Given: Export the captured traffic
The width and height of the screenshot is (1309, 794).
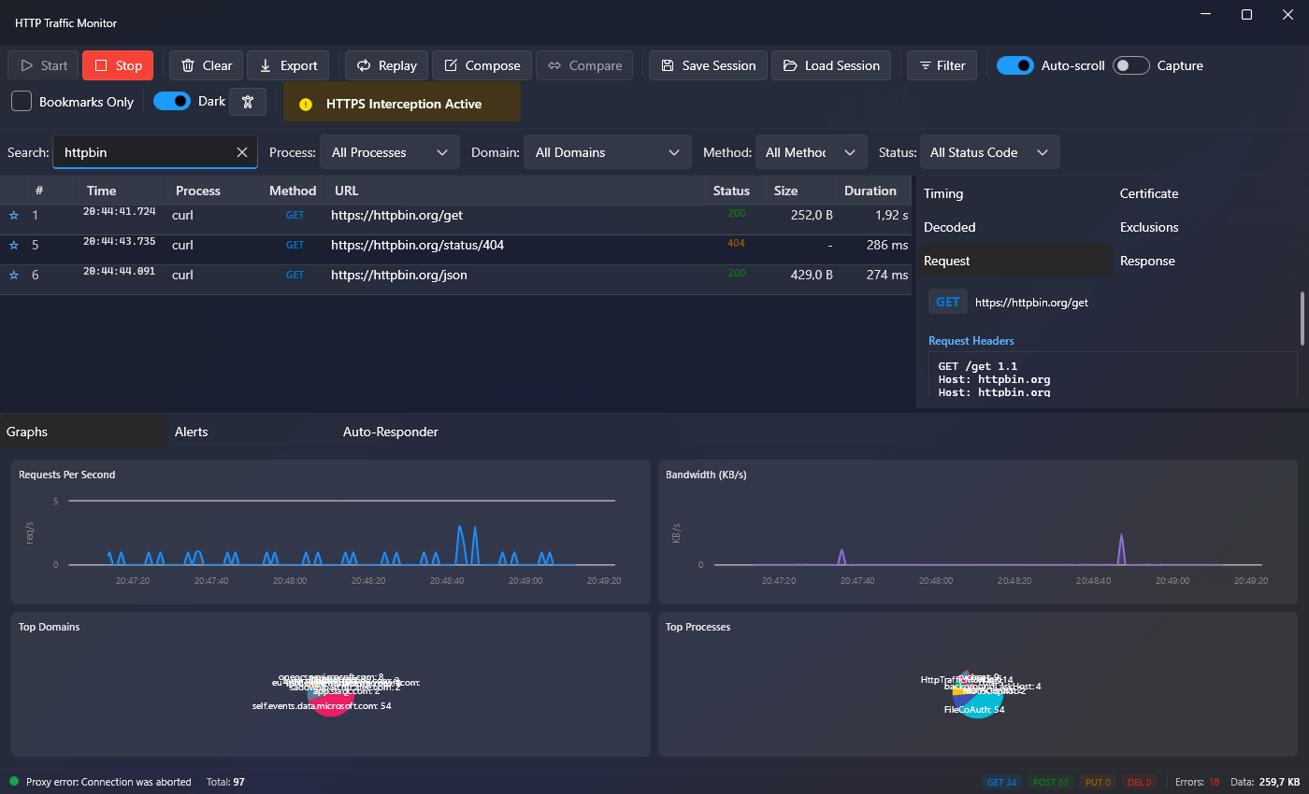Looking at the screenshot, I should tap(288, 65).
